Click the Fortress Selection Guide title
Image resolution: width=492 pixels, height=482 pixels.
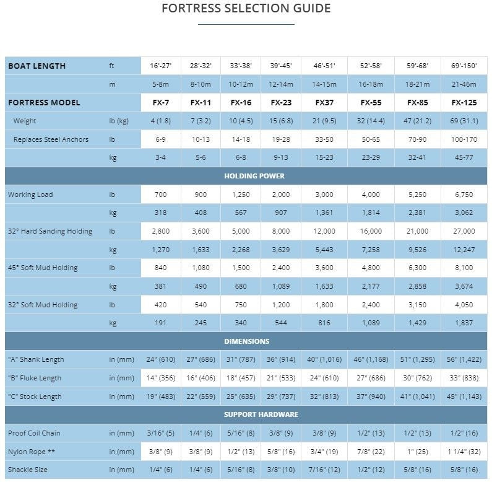coord(246,9)
